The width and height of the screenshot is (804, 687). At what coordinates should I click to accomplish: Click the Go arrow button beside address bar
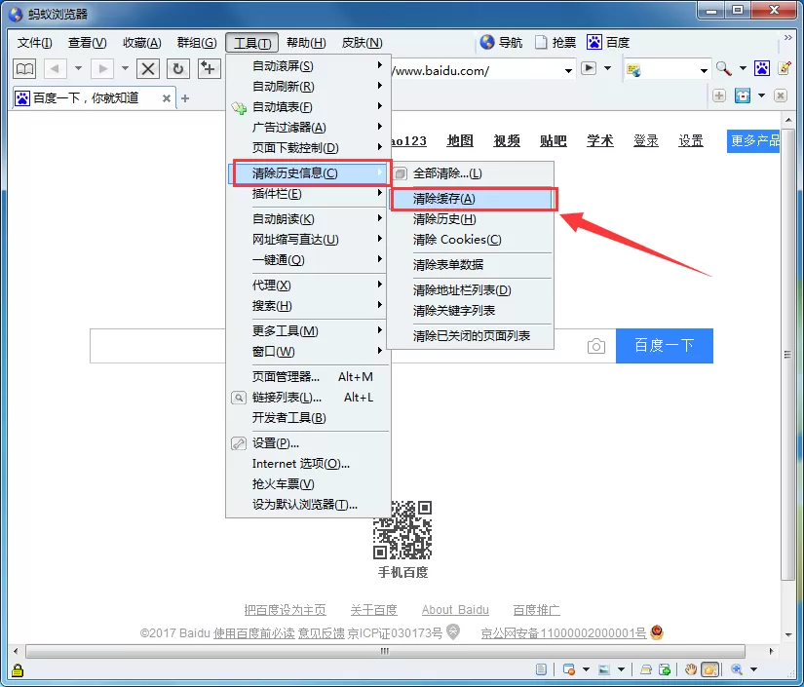click(x=589, y=68)
